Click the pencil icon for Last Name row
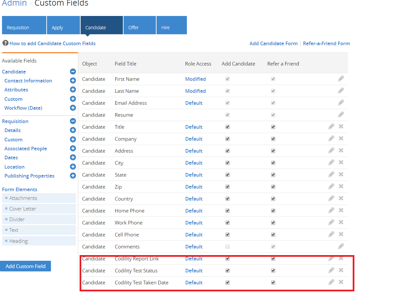The width and height of the screenshot is (408, 303). 341,91
